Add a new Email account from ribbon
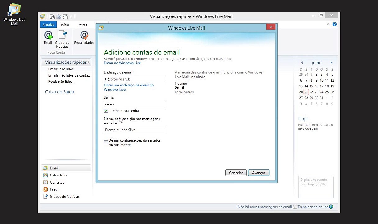This screenshot has height=224, width=378. click(x=48, y=38)
